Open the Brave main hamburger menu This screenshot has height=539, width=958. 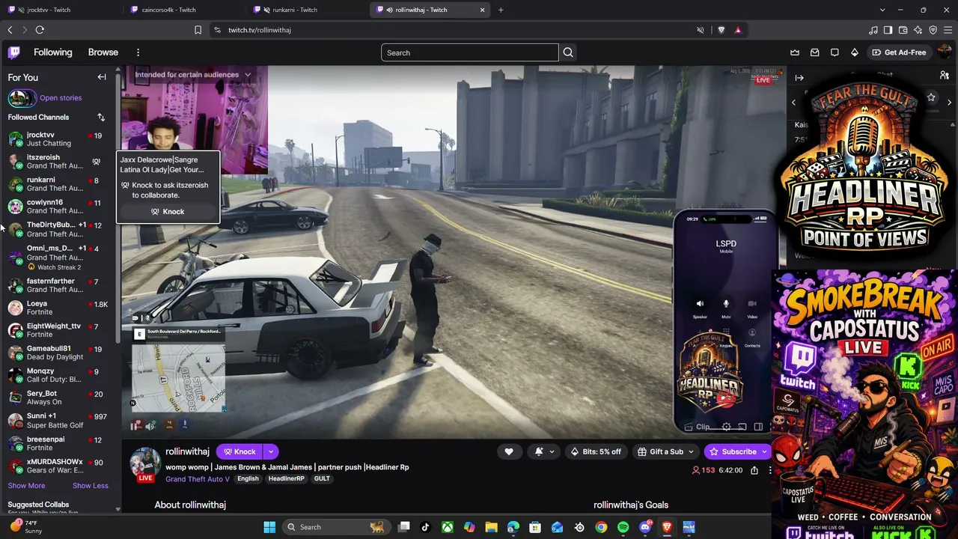[948, 30]
